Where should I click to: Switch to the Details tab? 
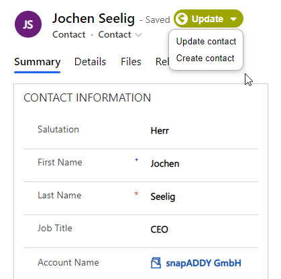(x=90, y=62)
